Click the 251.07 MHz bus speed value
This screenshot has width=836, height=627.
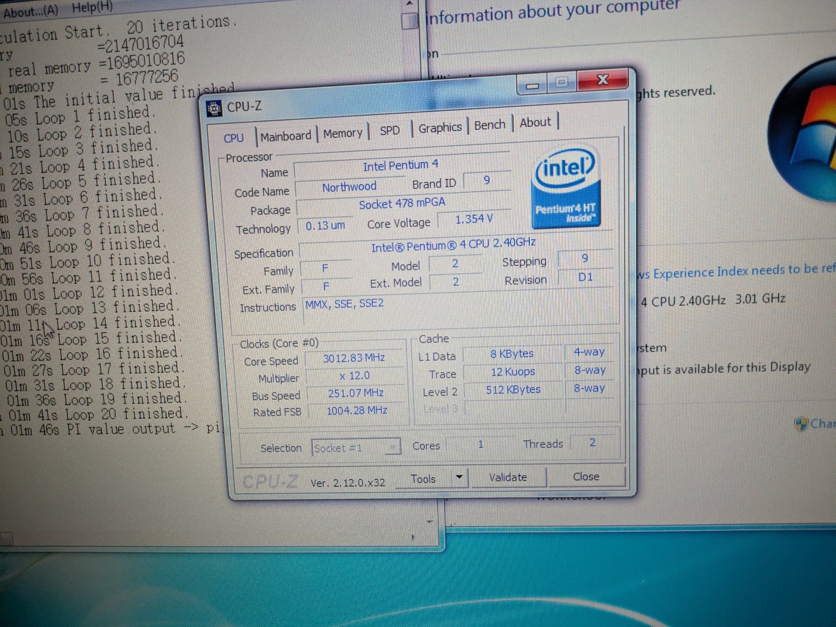(x=356, y=393)
